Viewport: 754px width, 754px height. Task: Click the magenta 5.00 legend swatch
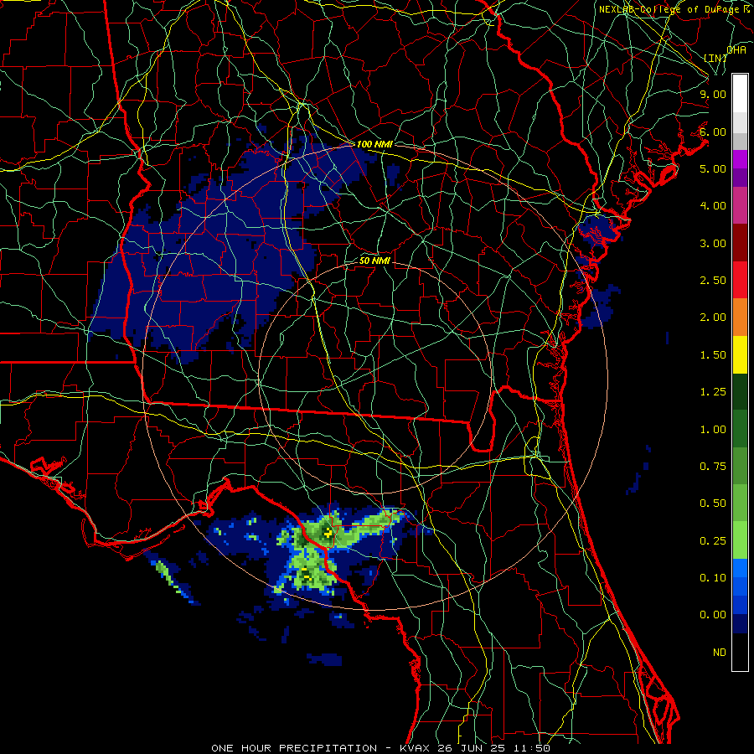(740, 159)
